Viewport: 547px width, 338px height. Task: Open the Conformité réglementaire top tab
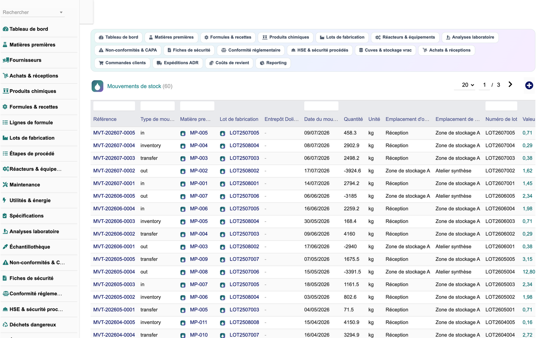[251, 50]
